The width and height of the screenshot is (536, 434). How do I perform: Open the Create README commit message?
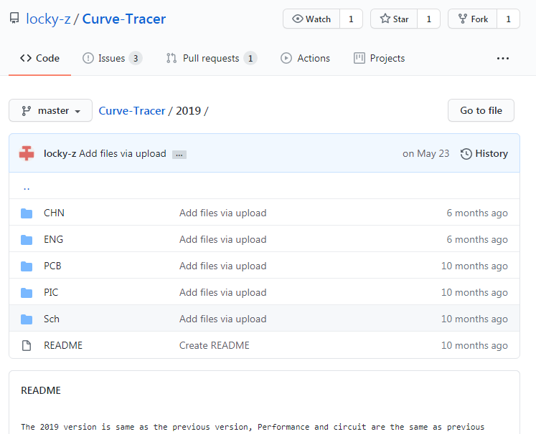(x=215, y=345)
